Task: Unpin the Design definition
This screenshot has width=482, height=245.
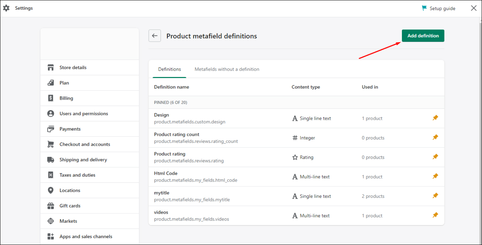Action: 435,118
